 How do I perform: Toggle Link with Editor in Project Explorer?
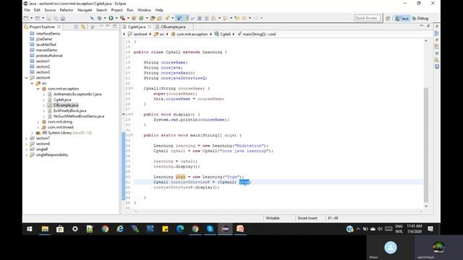(x=83, y=27)
